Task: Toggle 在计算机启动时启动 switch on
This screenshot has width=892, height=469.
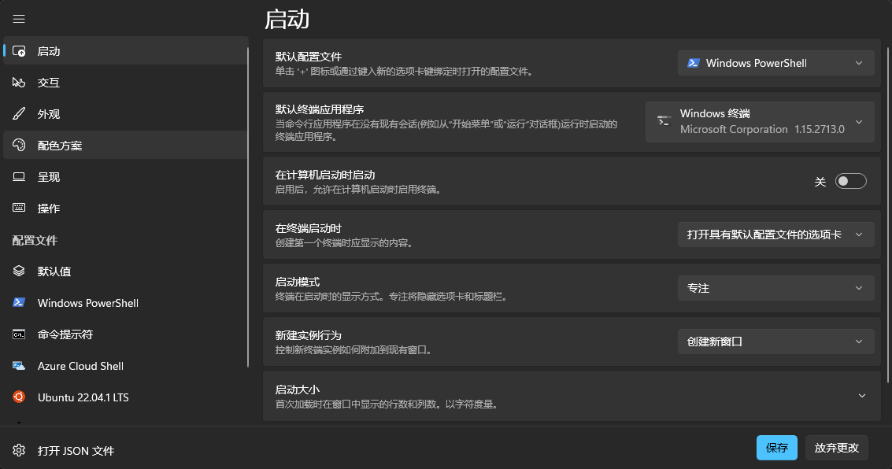Action: 850,182
